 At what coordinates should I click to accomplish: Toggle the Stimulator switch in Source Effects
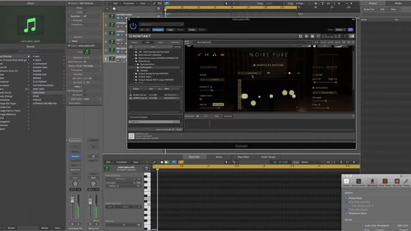tap(313, 88)
